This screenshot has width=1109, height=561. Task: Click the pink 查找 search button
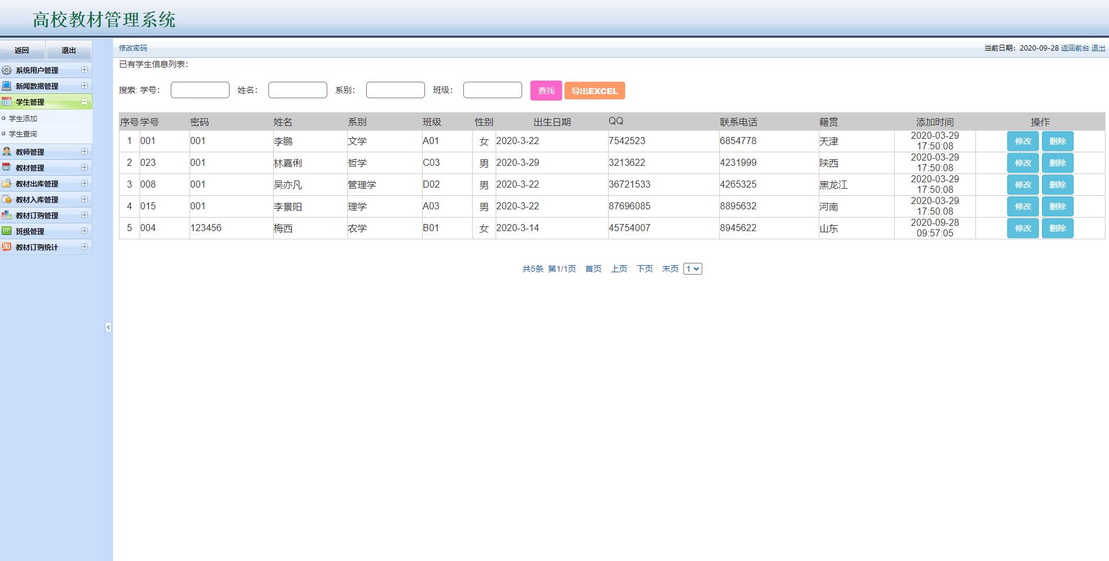pyautogui.click(x=546, y=91)
